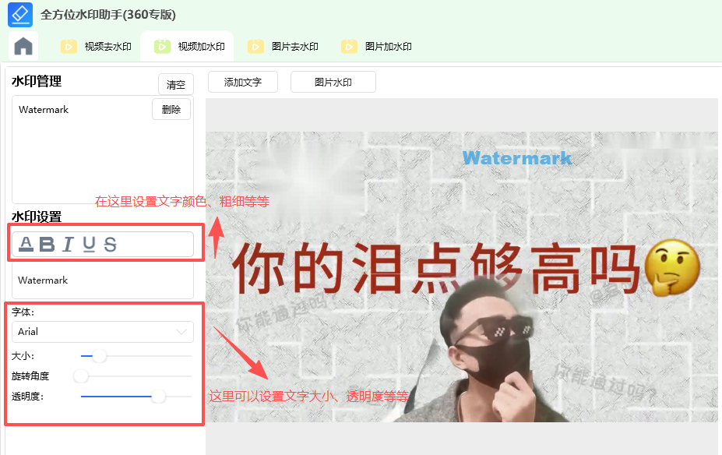Click the 大小 slider handle
722x455 pixels.
98,355
